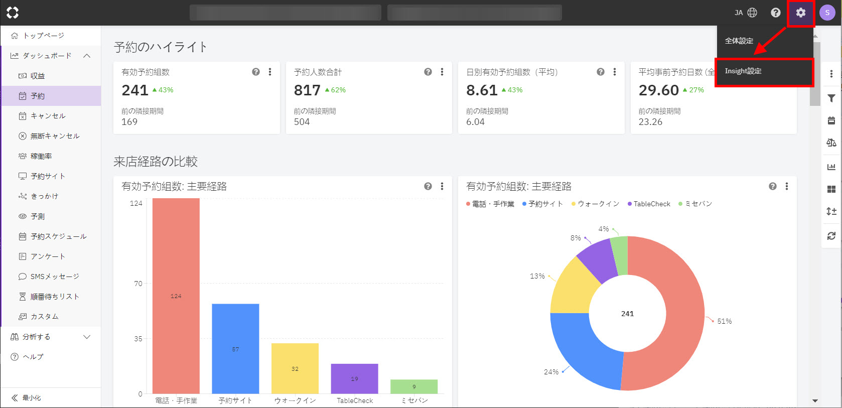Toggle 電話・手作業 legend item in donut chart
This screenshot has width=842, height=408.
[x=490, y=204]
